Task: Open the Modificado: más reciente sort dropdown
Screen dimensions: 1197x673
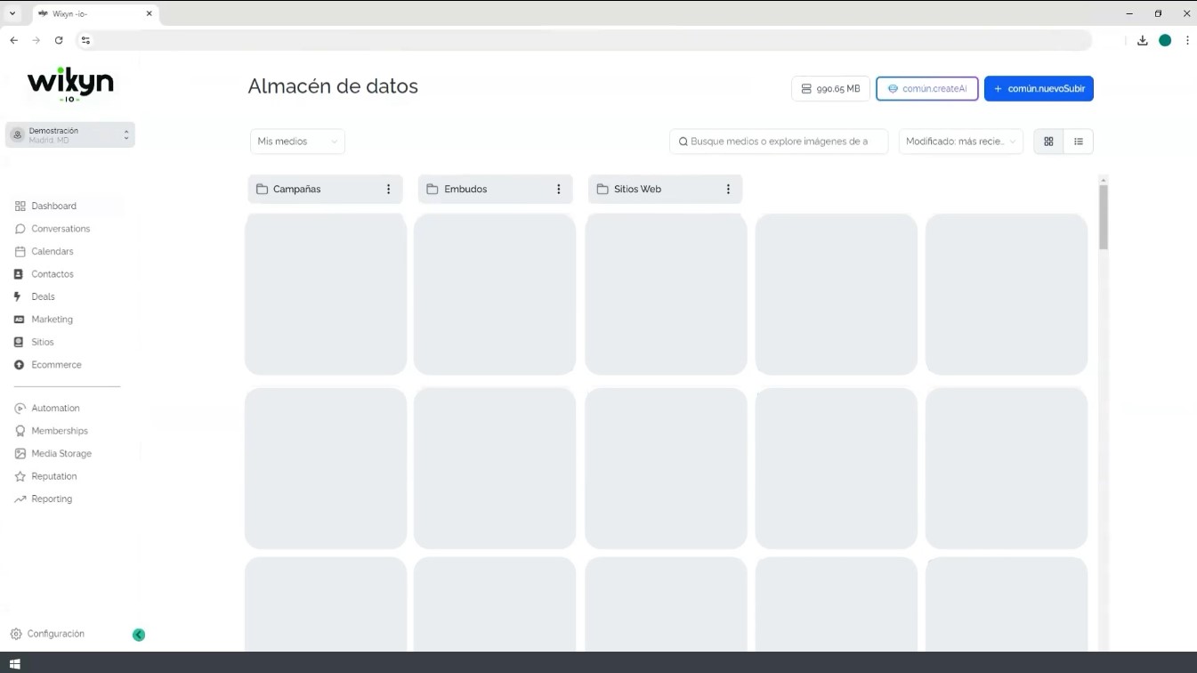Action: 961,142
